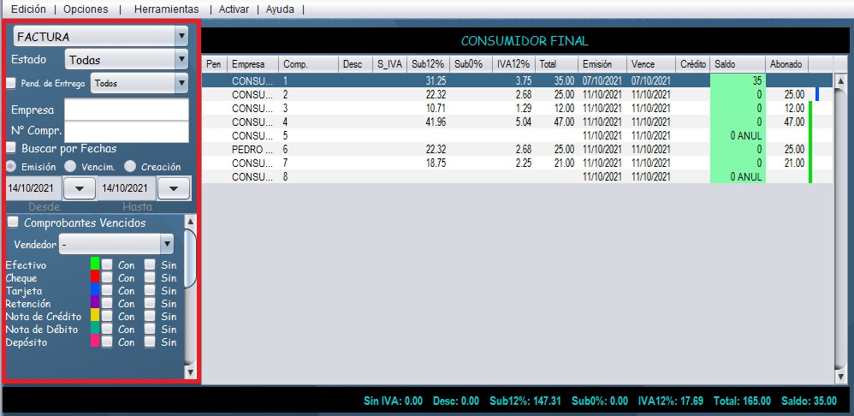Enable the Pend. de Entrega checkbox

tap(11, 84)
